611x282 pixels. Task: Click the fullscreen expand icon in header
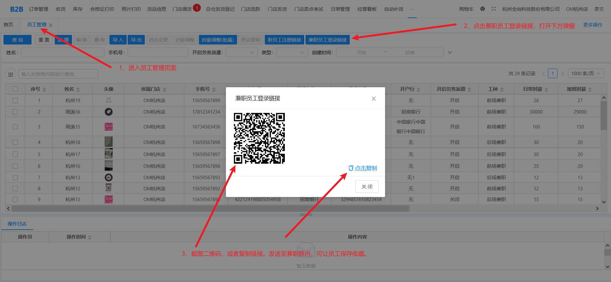click(x=494, y=9)
